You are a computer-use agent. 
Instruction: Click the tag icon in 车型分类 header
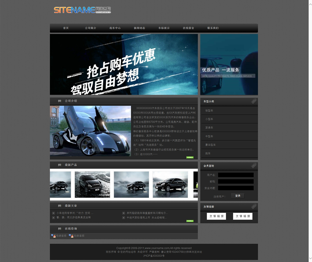click(253, 101)
